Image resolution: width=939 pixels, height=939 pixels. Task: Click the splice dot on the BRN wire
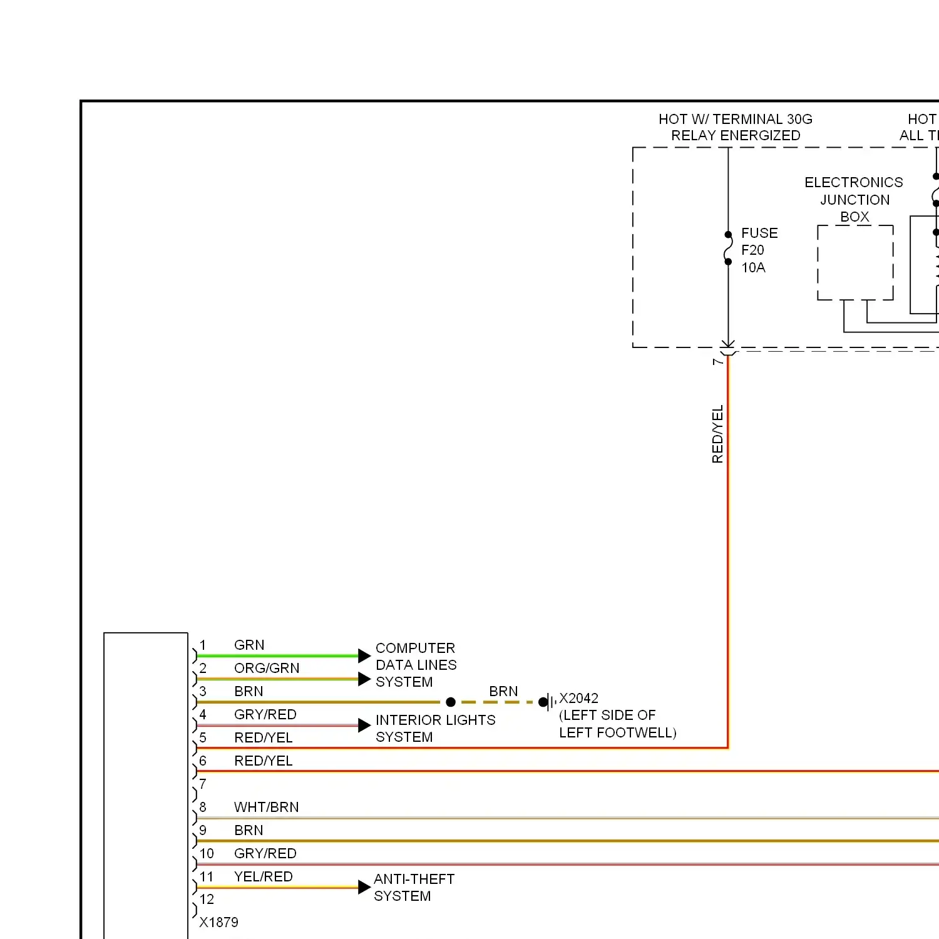(450, 702)
